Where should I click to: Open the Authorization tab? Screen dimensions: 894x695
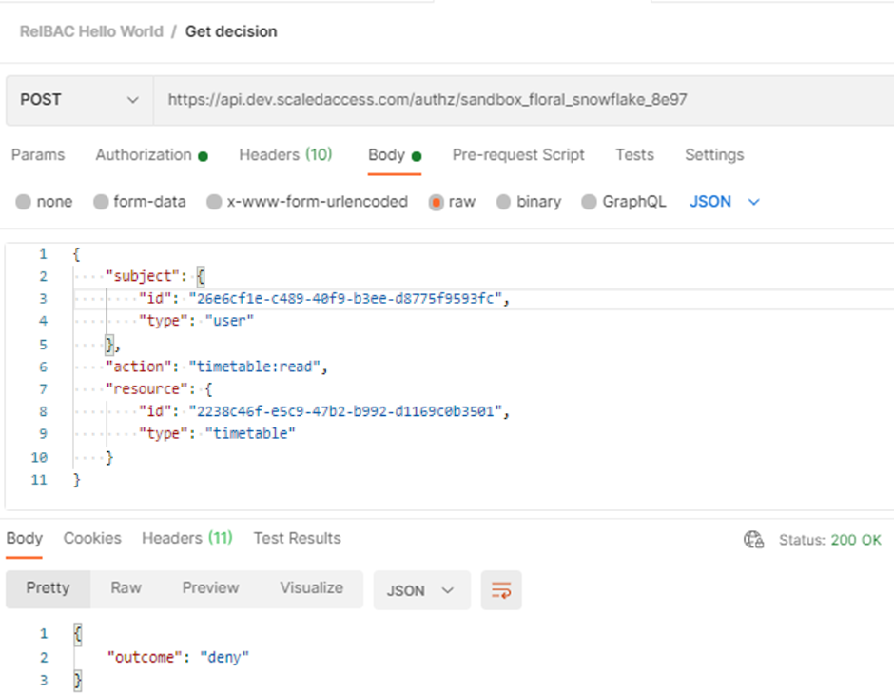(x=144, y=154)
